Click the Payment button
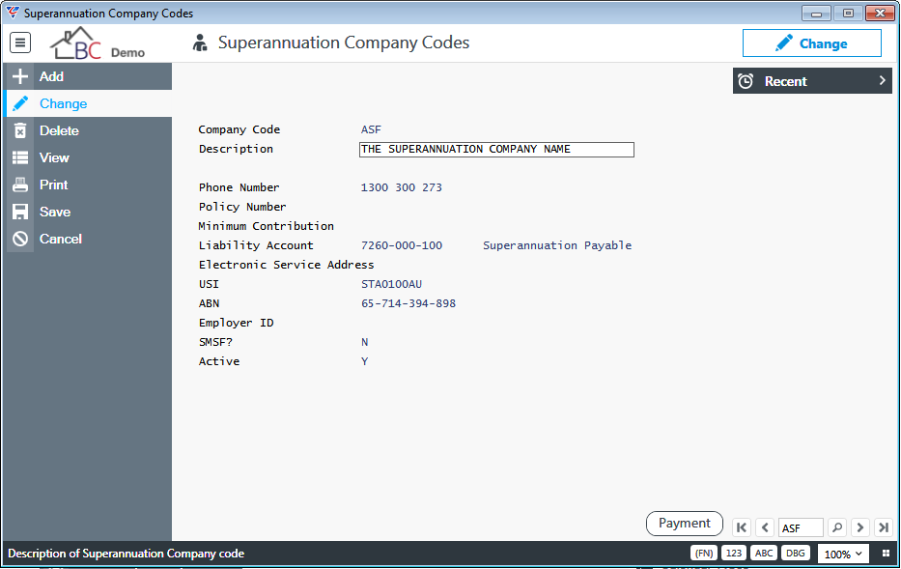 685,524
